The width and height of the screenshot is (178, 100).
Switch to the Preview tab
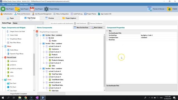pos(50,18)
